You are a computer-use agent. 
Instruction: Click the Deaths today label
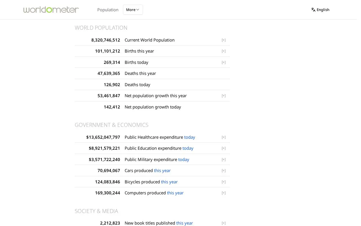pos(137,85)
